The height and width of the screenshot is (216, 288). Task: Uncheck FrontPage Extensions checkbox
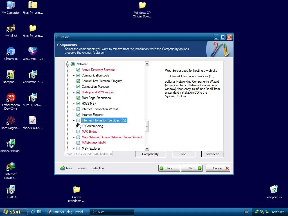(x=78, y=98)
